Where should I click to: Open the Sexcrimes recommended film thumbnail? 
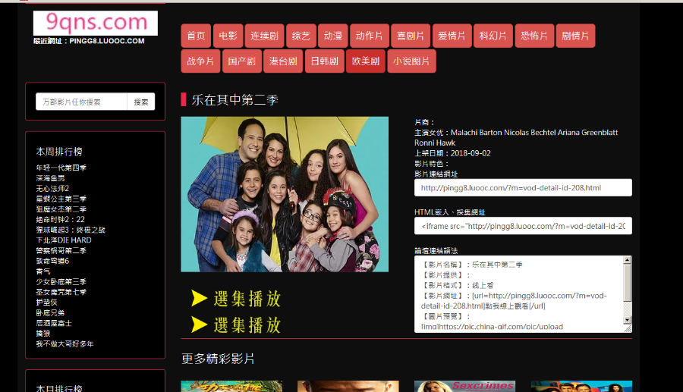tap(464, 387)
